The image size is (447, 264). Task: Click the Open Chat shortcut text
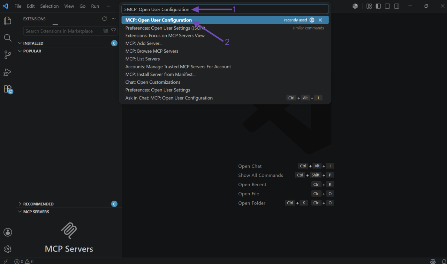point(250,166)
